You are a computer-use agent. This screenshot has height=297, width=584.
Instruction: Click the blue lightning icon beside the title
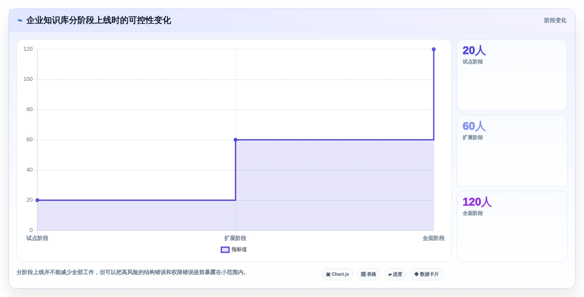[20, 20]
